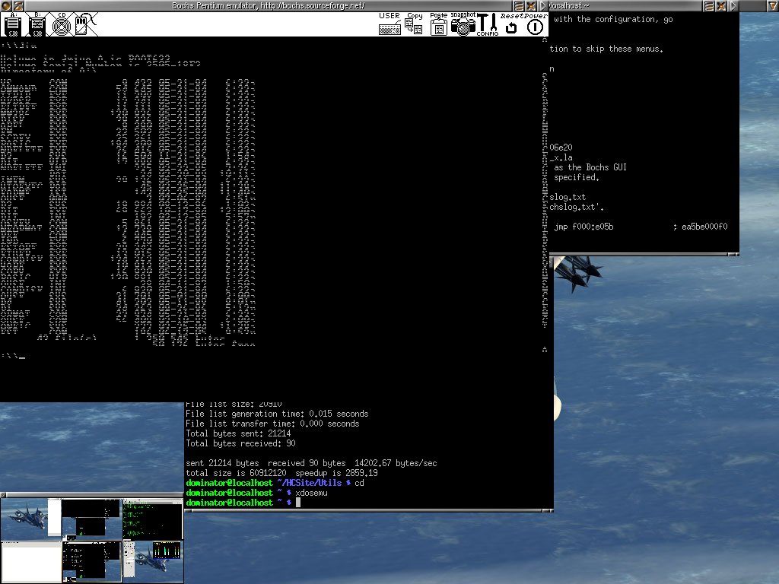Toggle the floppy B: drive icon

(x=36, y=25)
